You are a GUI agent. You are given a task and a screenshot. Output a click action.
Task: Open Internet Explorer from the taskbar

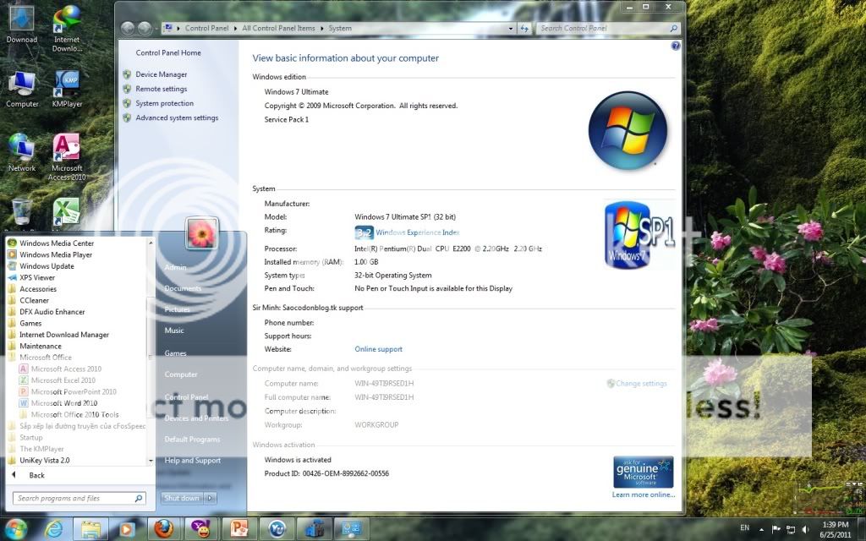tap(53, 529)
